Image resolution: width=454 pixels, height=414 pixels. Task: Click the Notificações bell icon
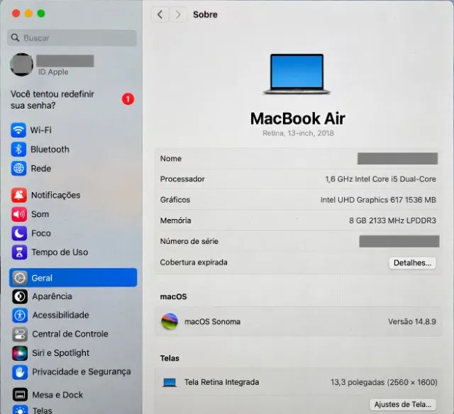(x=19, y=195)
